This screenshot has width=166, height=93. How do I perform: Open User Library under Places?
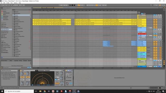tap(5, 44)
